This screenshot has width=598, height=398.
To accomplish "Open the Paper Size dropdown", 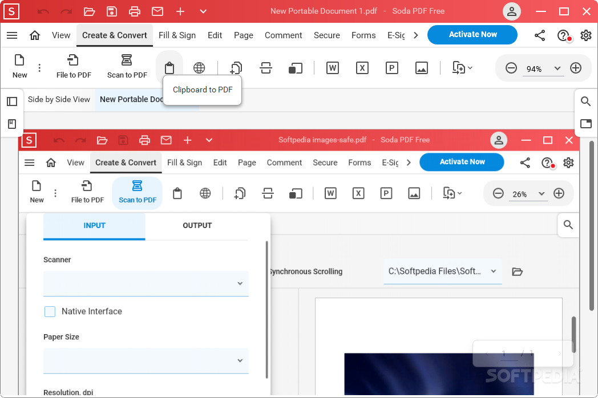I will coord(146,360).
